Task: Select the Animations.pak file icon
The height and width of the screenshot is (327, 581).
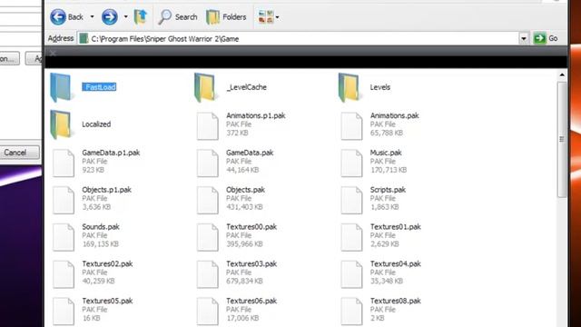Action: [351, 126]
